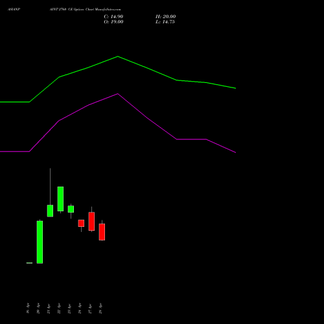Click the 27 Apr date label
324x324 pixels.
[x=90, y=308]
